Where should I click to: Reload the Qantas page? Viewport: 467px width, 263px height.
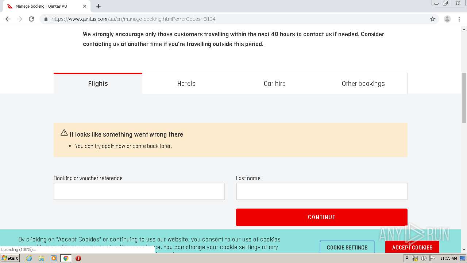(x=31, y=19)
